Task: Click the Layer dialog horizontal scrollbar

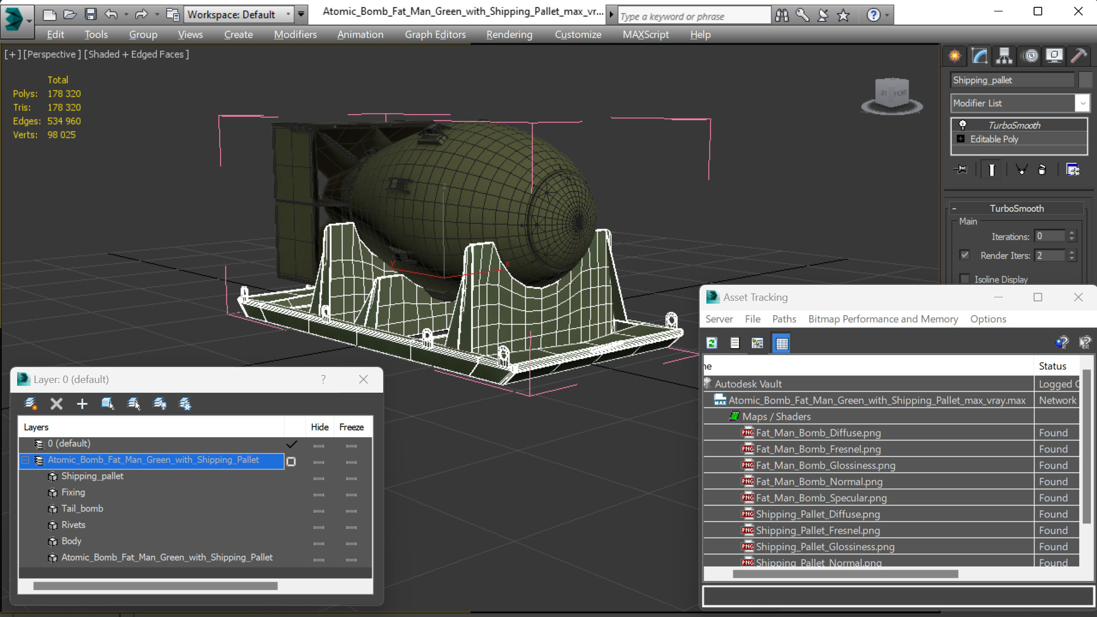Action: 155,586
